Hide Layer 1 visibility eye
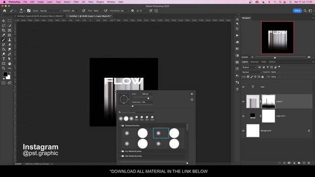The width and height of the screenshot is (315, 177). 243,102
